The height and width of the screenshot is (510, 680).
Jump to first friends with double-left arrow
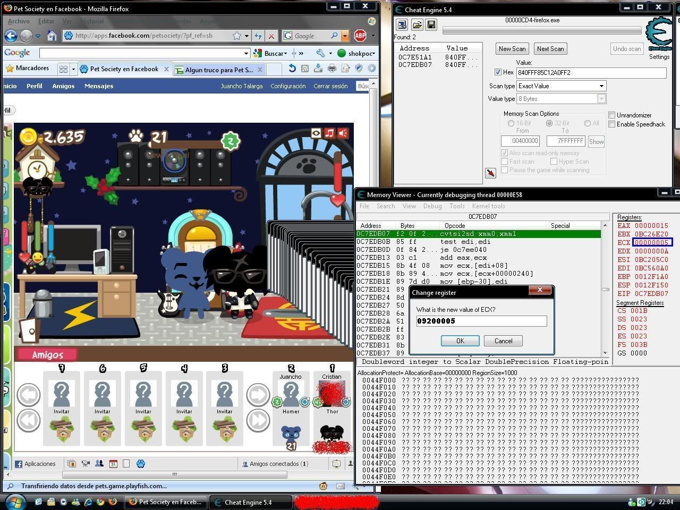click(29, 420)
